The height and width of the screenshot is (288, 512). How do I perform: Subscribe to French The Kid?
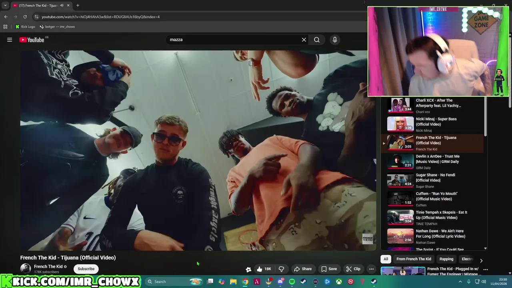pyautogui.click(x=86, y=269)
